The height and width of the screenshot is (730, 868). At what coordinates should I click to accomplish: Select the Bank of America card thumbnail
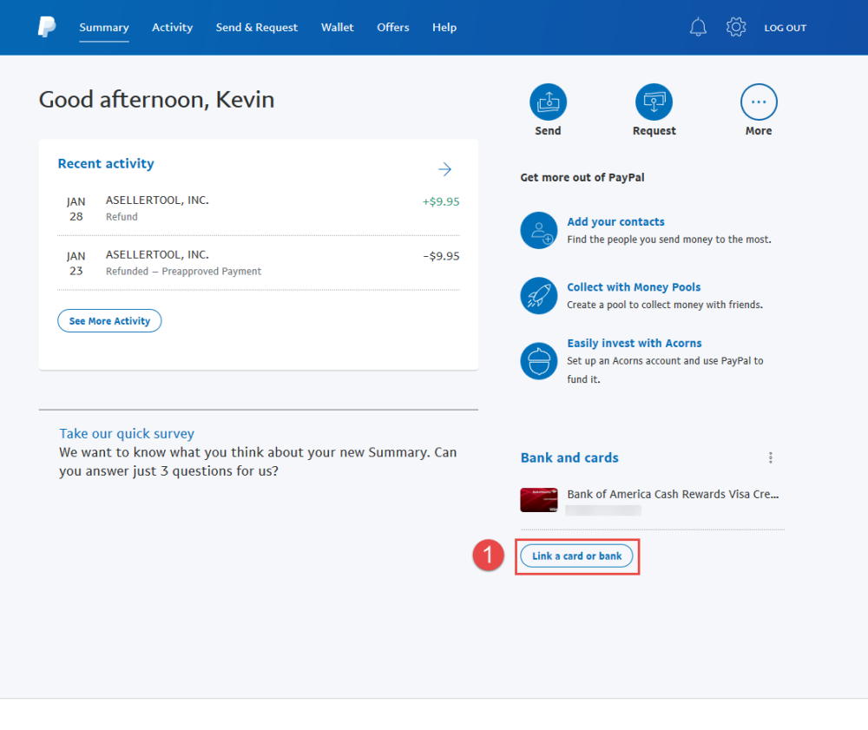pyautogui.click(x=539, y=500)
